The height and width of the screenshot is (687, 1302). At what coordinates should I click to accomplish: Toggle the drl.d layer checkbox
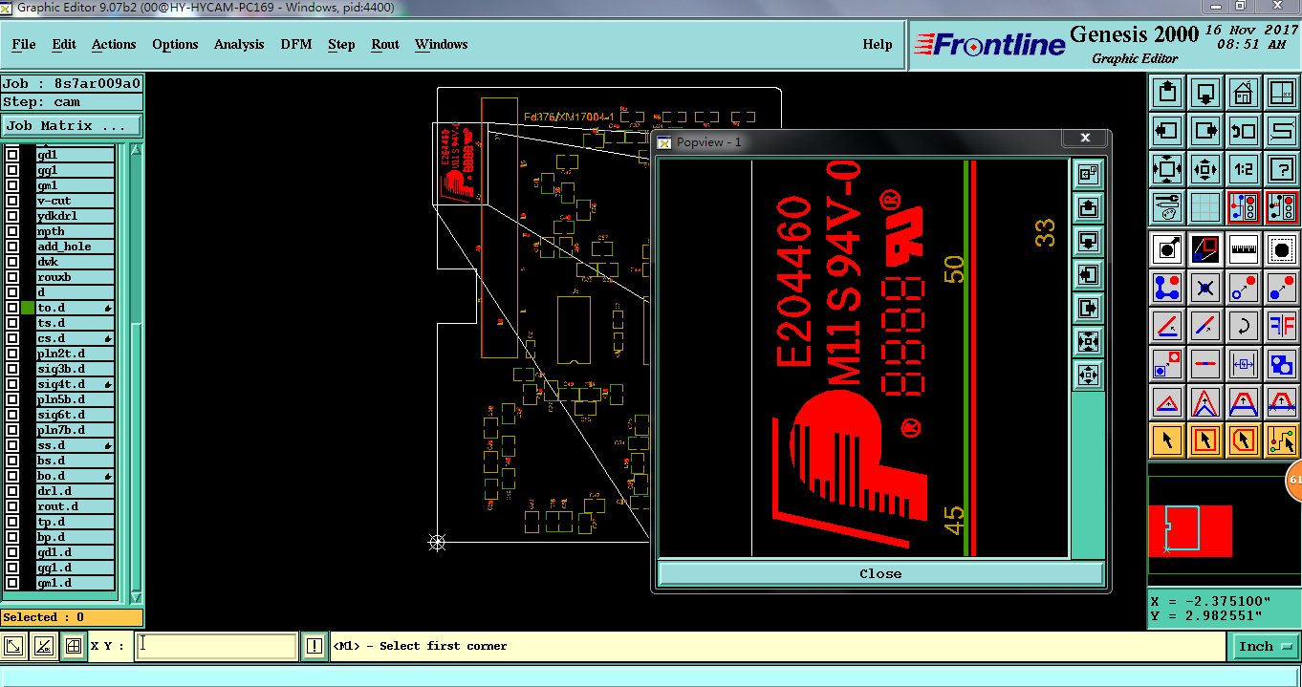click(x=12, y=491)
